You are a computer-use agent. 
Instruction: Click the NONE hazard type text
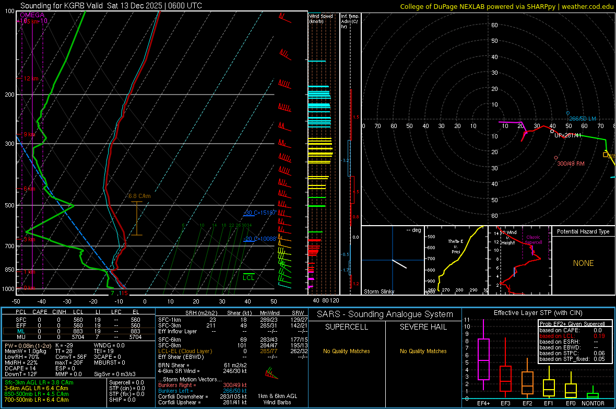[583, 263]
